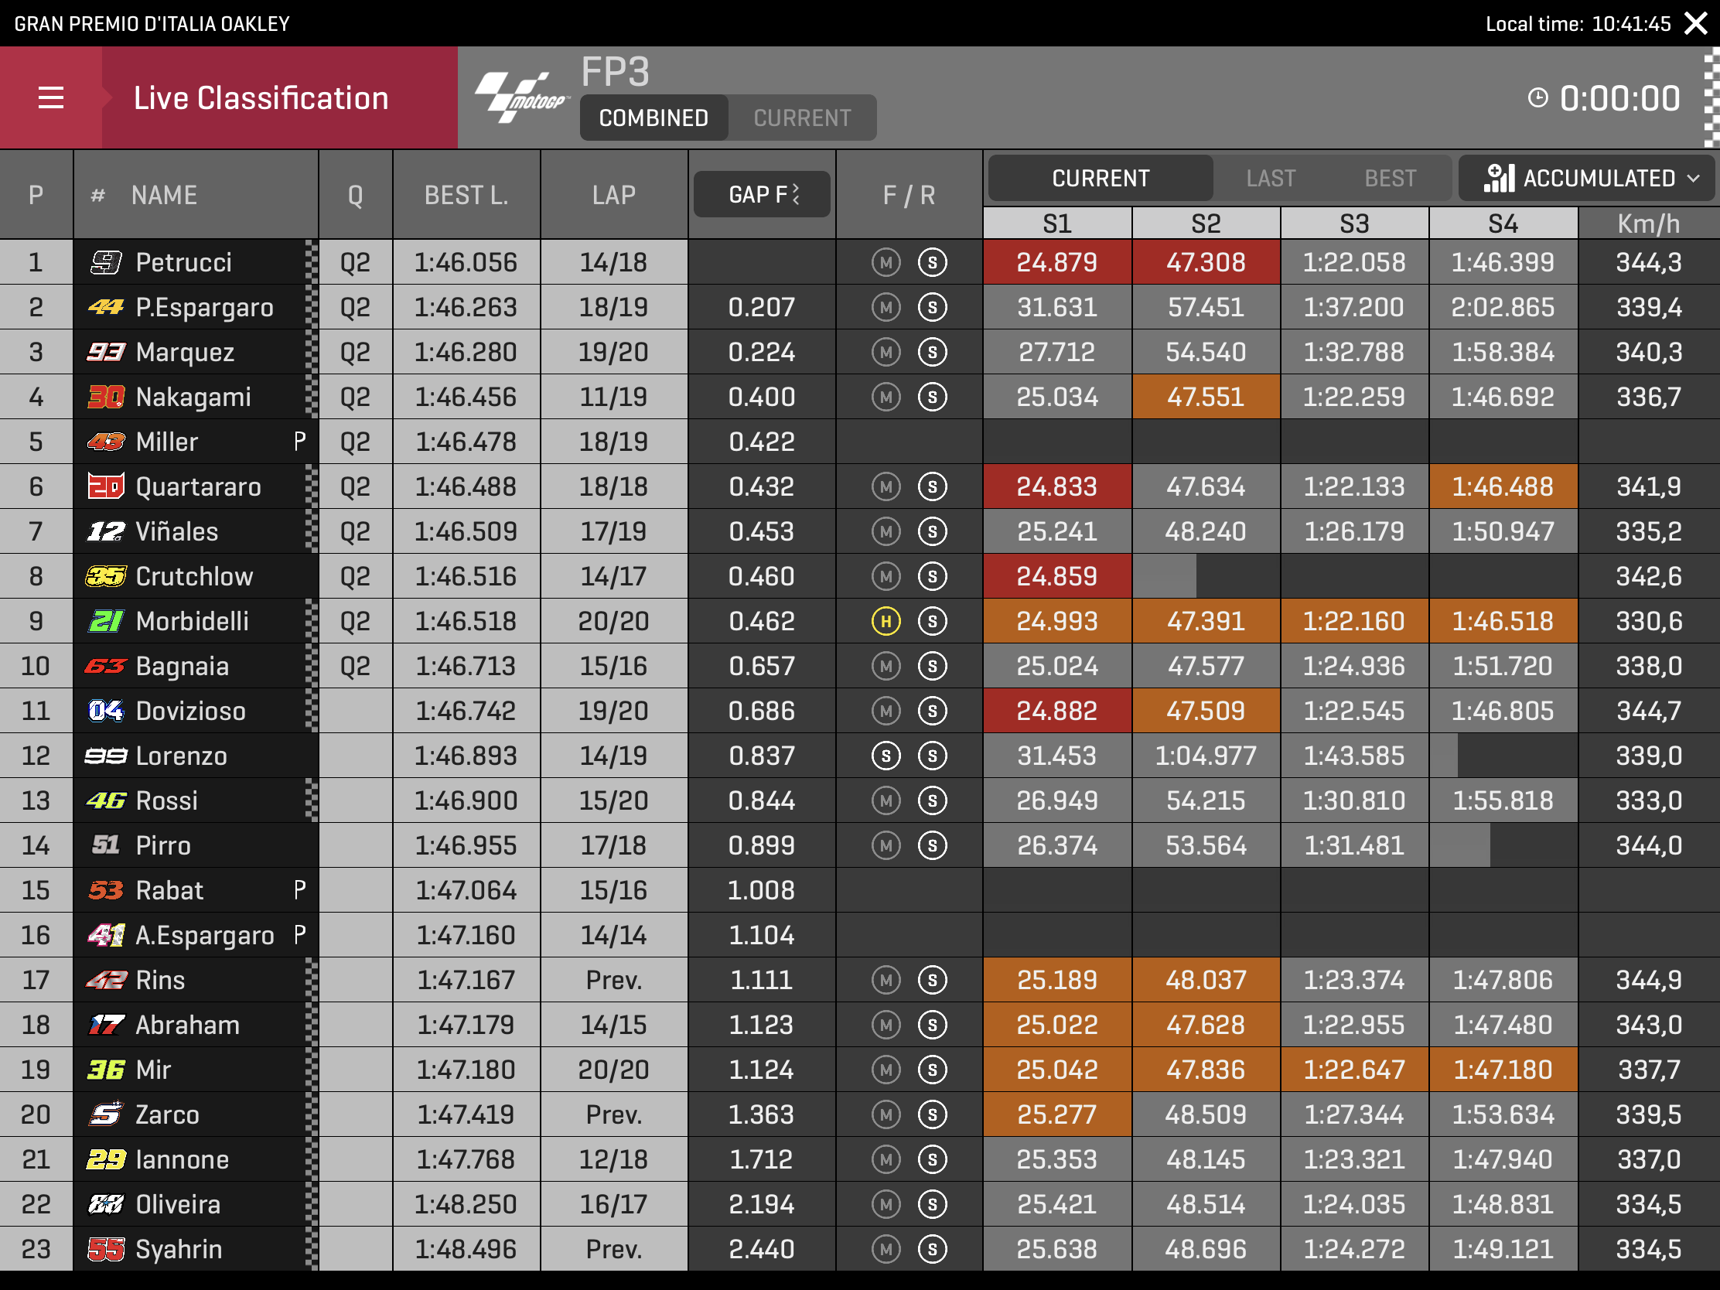Click the Accumulated chart icon
Viewport: 1720px width, 1290px height.
pyautogui.click(x=1498, y=178)
